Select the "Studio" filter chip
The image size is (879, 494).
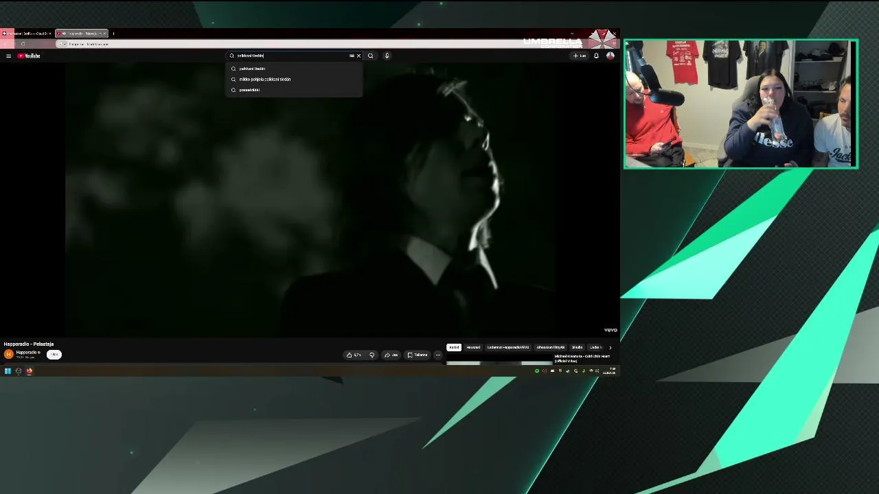[577, 347]
